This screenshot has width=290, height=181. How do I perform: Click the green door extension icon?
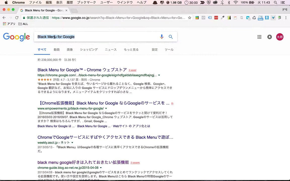(229, 18)
